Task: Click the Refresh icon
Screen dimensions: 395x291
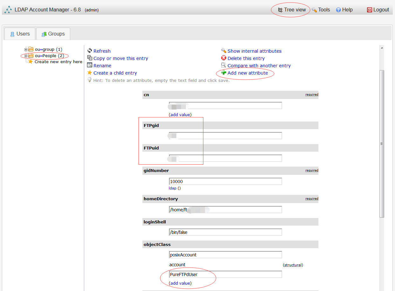Action: tap(90, 51)
